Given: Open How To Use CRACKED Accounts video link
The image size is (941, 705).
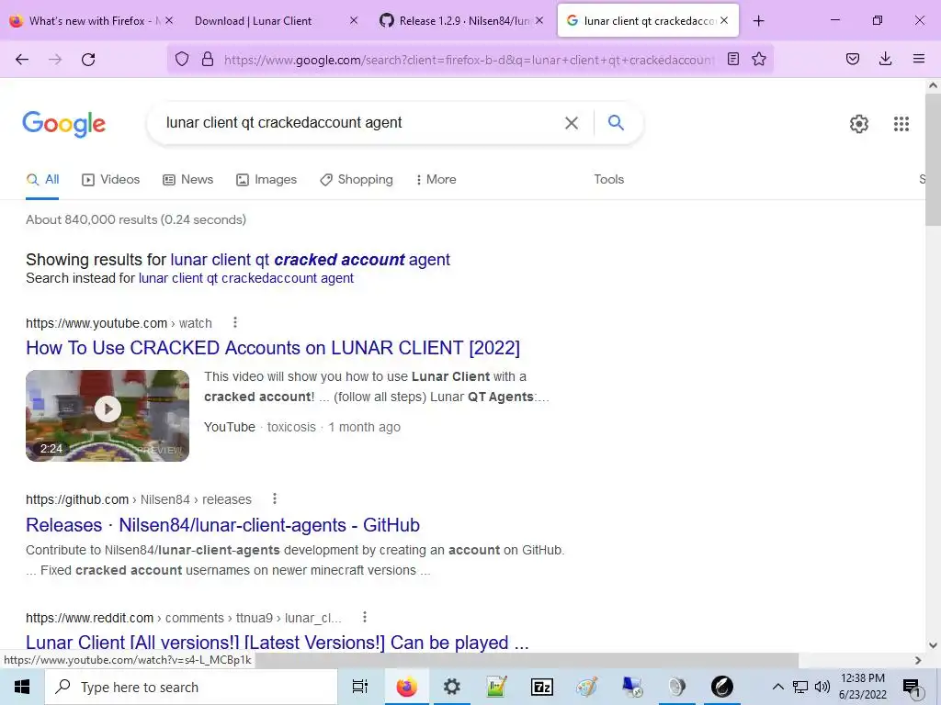Looking at the screenshot, I should click(273, 348).
